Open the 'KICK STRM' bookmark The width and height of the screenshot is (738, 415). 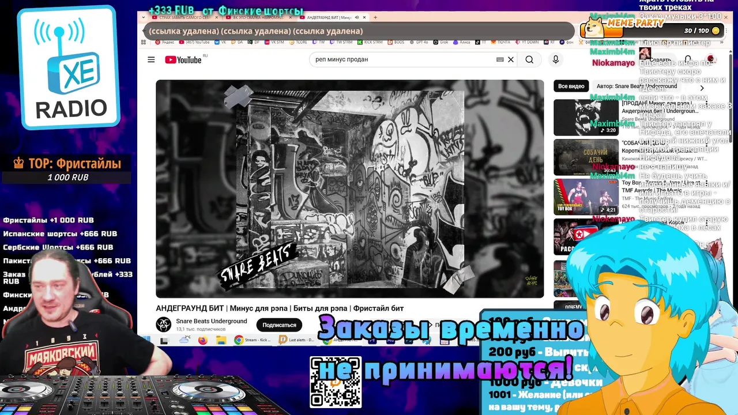point(370,41)
